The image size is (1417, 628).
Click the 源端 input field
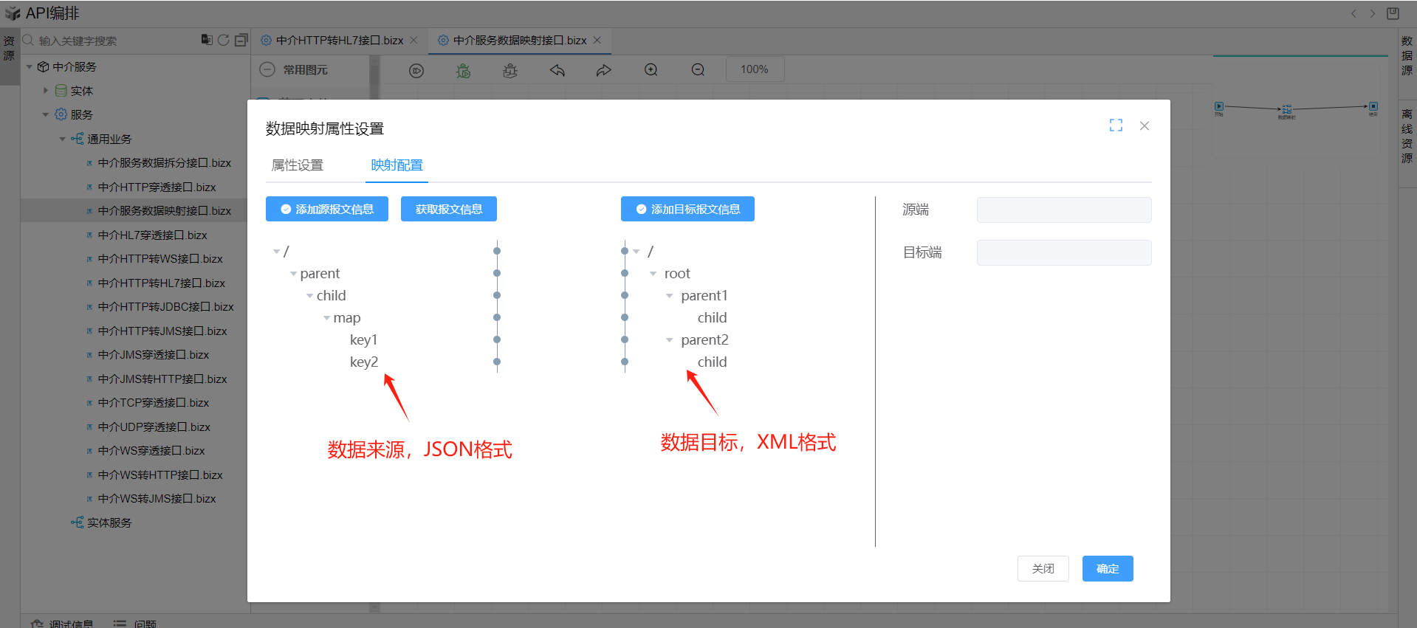tap(1063, 210)
